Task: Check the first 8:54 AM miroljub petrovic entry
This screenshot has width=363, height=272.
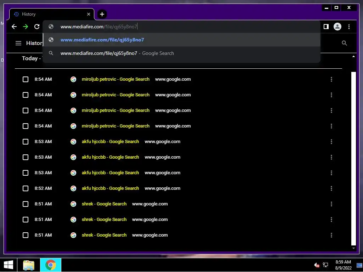Action: point(26,79)
